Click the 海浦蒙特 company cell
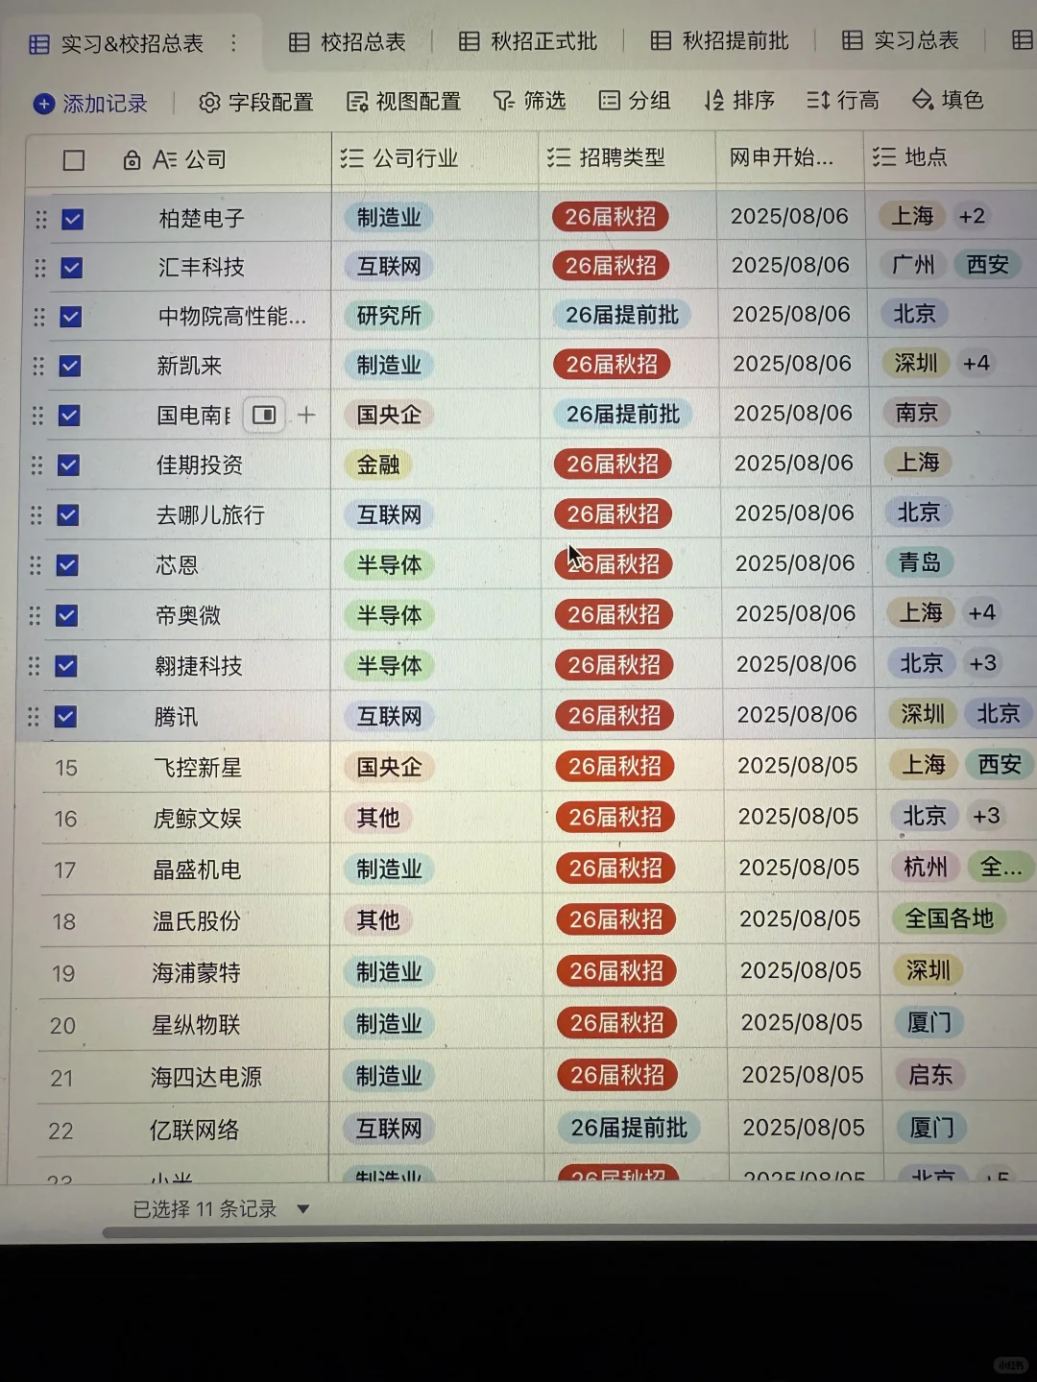The image size is (1037, 1382). [196, 973]
